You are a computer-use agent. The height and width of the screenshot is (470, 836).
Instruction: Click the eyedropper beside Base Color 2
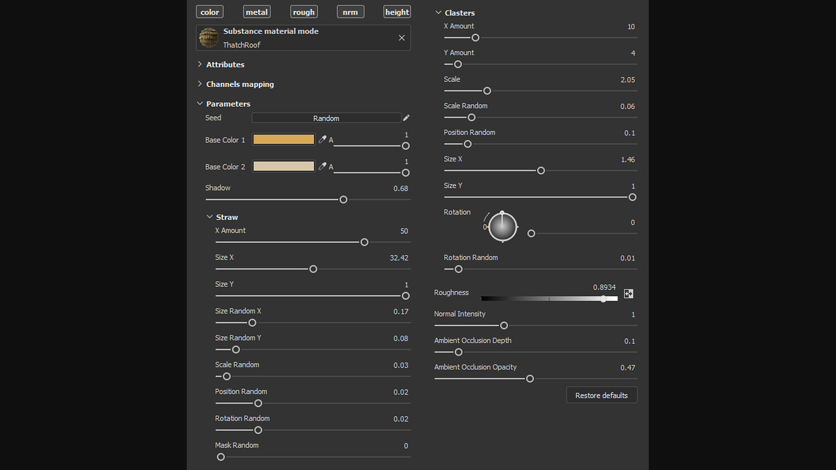[322, 166]
